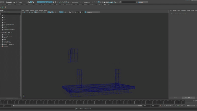Open the viewport Panels menu

pos(46,11)
